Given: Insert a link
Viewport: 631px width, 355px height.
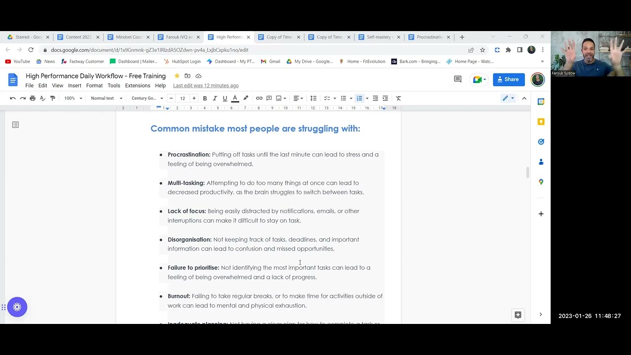Looking at the screenshot, I should tap(259, 98).
